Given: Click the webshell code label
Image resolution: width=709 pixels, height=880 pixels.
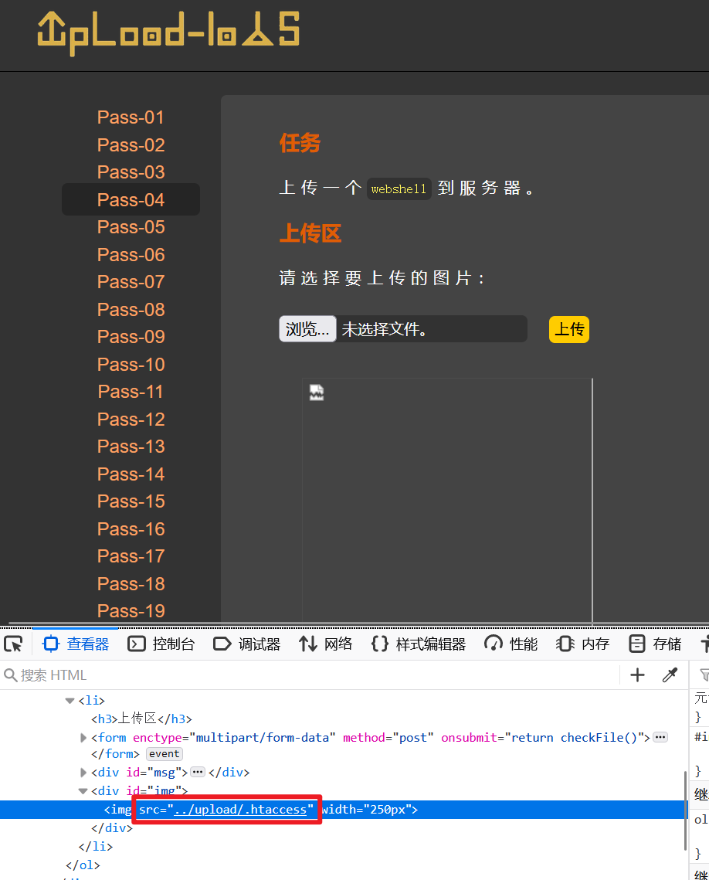Looking at the screenshot, I should [399, 189].
